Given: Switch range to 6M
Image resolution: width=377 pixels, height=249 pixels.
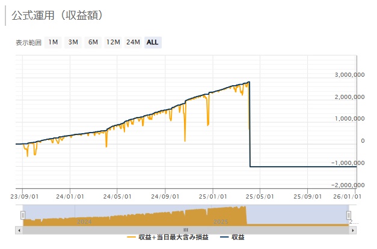Looking at the screenshot, I should click(x=93, y=42).
